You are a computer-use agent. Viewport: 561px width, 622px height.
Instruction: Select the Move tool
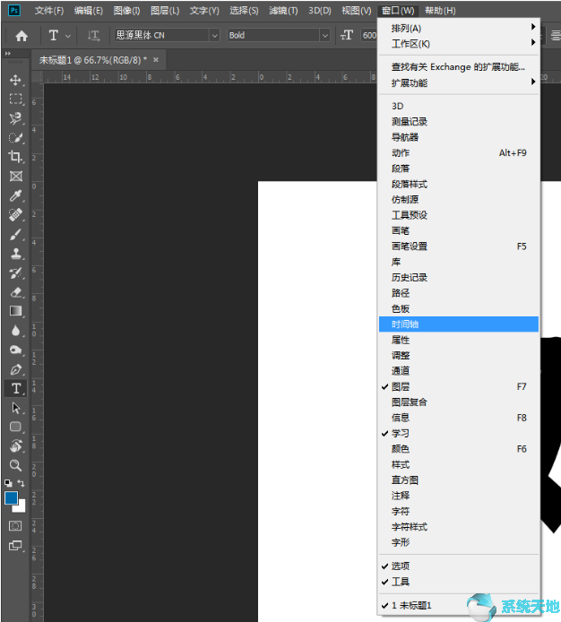pos(15,80)
